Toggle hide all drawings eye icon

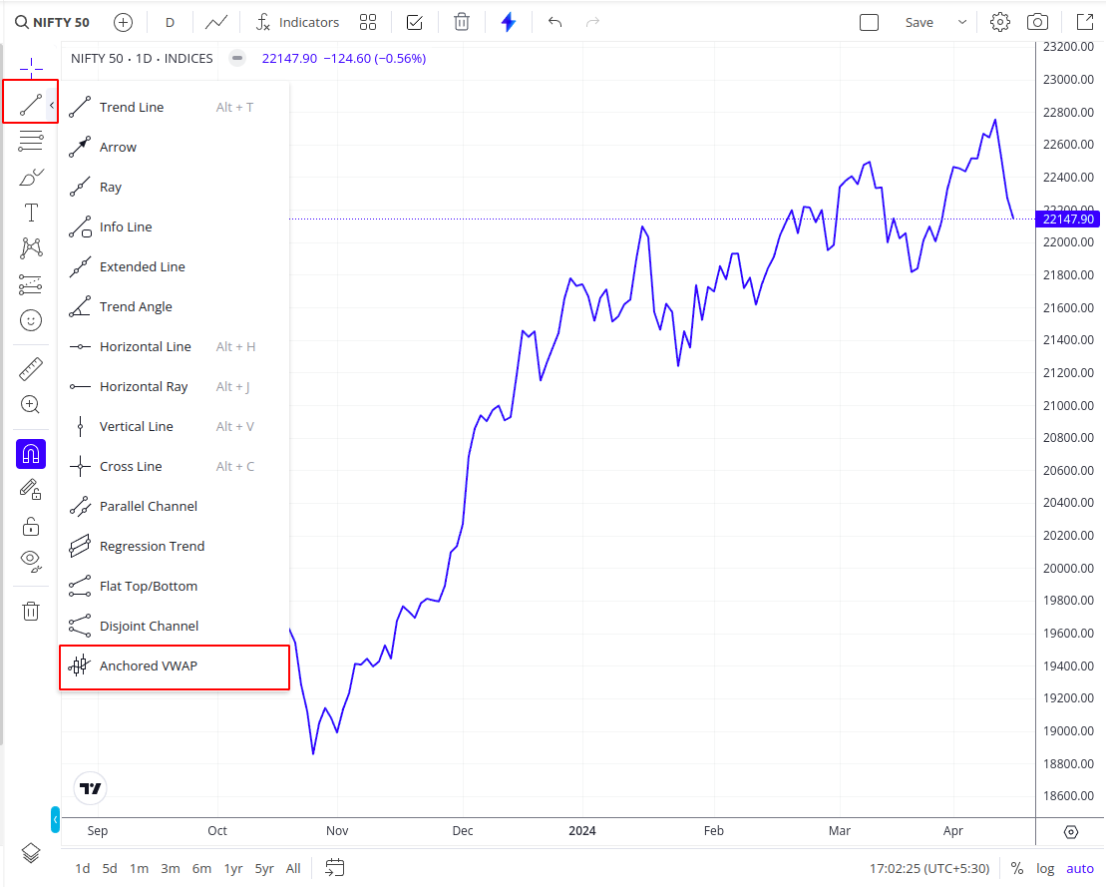pyautogui.click(x=31, y=561)
